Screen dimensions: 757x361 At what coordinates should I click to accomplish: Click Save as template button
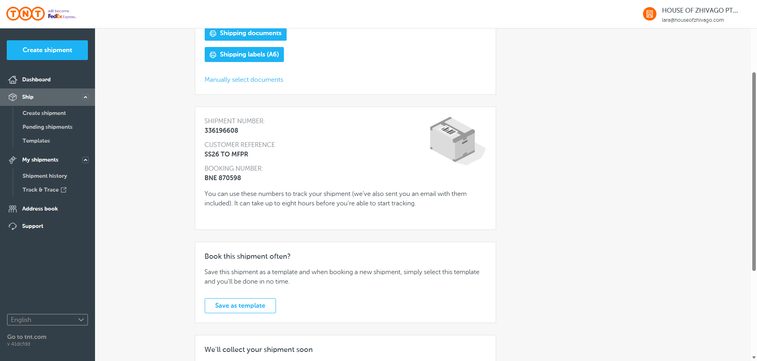click(x=240, y=306)
